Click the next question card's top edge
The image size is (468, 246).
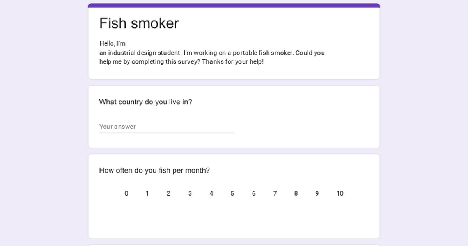[234, 245]
